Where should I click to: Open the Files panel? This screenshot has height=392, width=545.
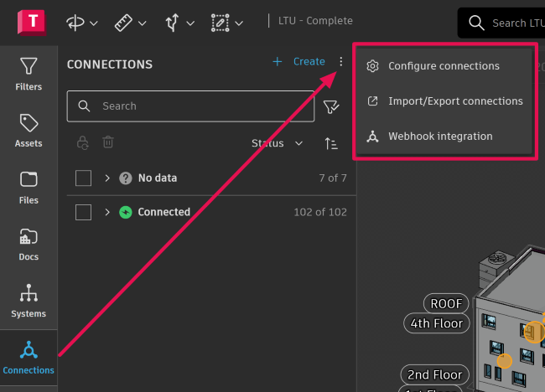[29, 187]
